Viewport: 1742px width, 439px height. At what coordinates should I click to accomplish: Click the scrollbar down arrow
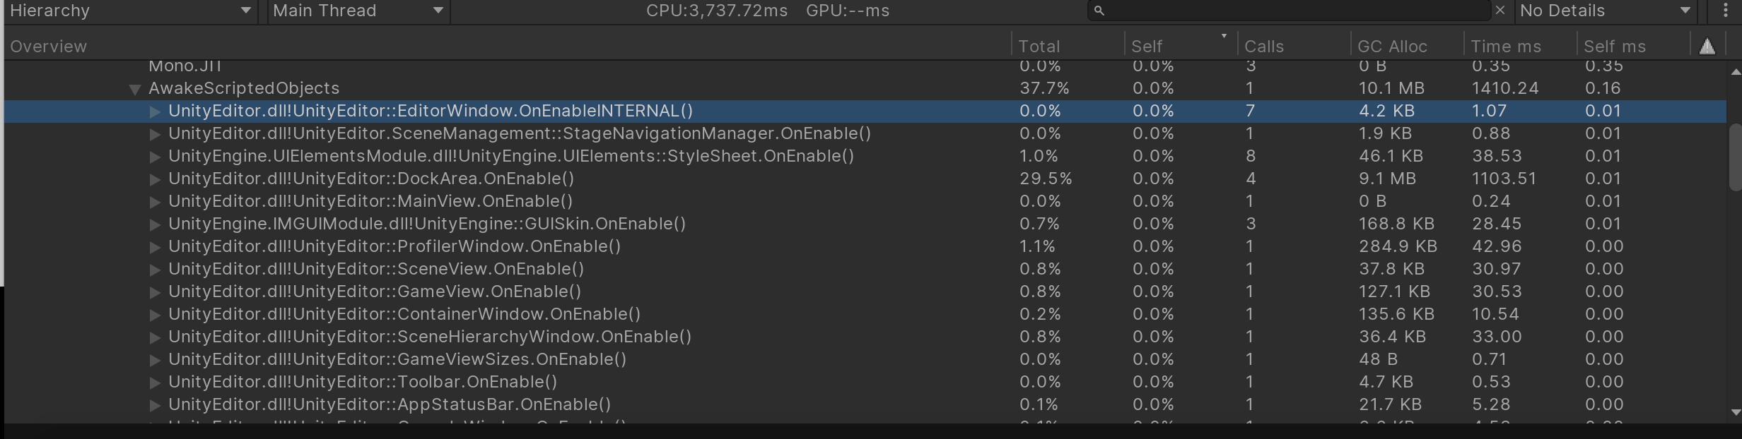point(1735,412)
